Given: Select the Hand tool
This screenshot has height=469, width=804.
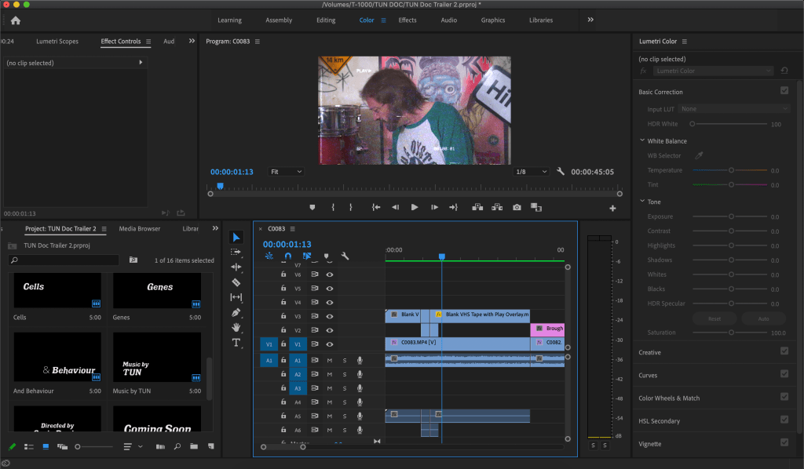Looking at the screenshot, I should pyautogui.click(x=236, y=327).
